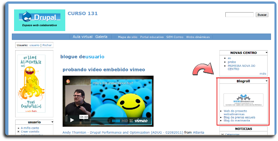Expand the Crear contido tree item
The height and width of the screenshot is (141, 278).
[x=18, y=132]
